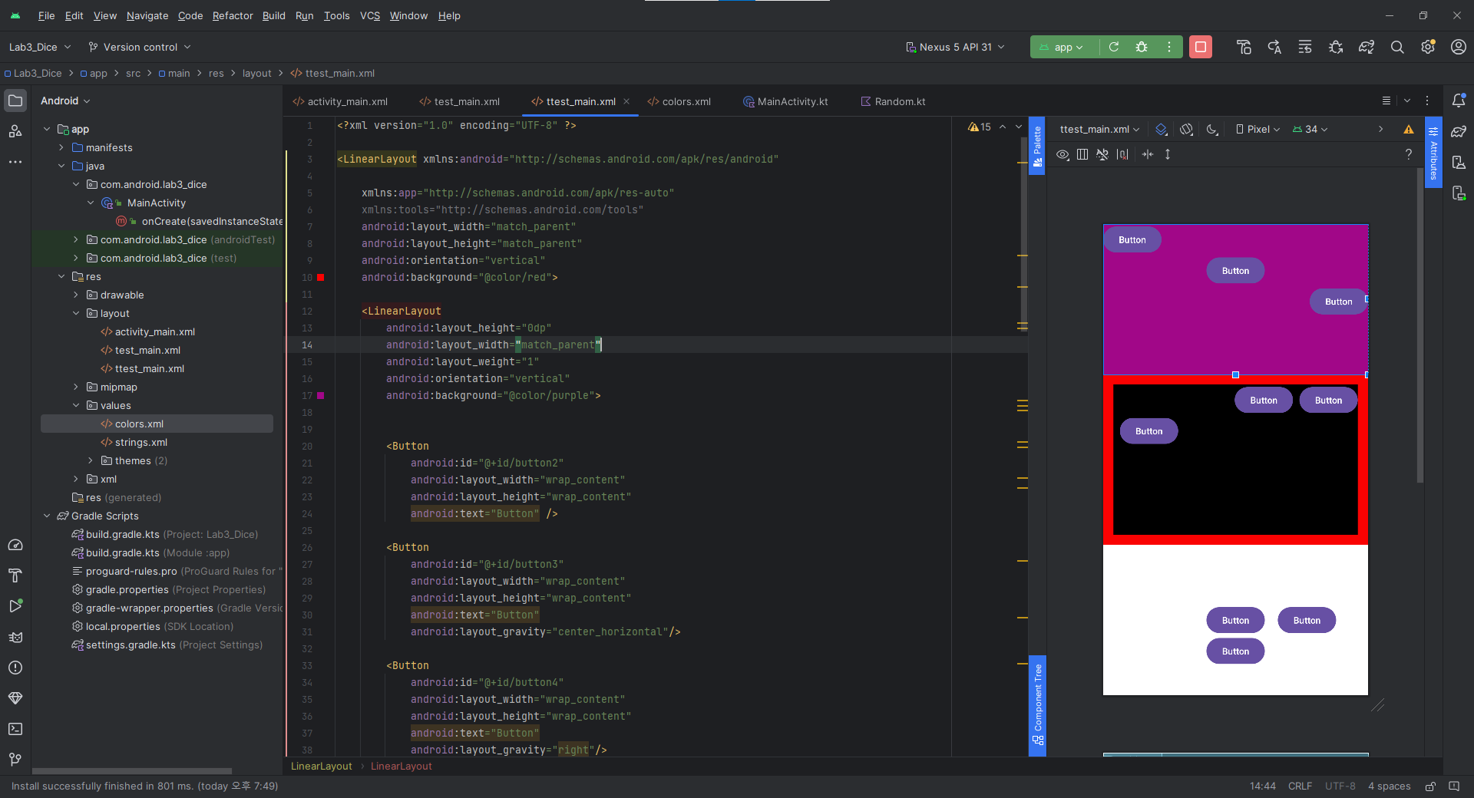
Task: Toggle design orientation for preview
Action: click(x=1187, y=129)
